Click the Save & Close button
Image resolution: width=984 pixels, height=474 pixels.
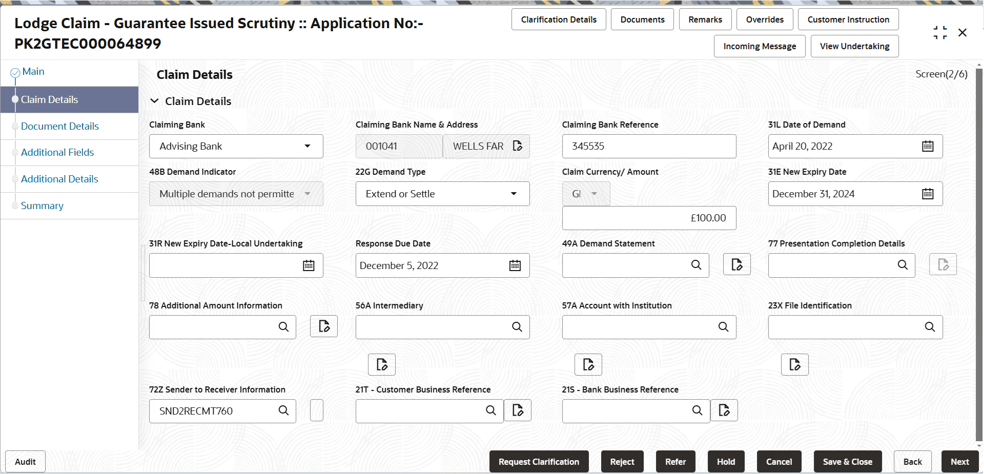pyautogui.click(x=847, y=461)
